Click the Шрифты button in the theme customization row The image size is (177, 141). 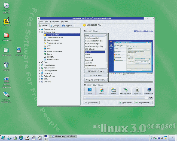138,91
